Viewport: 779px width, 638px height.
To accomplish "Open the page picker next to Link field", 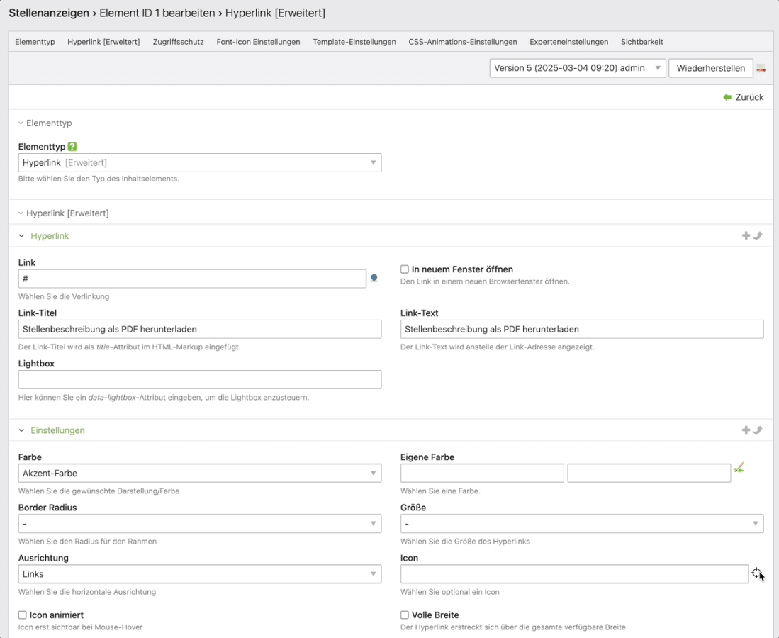I will click(x=374, y=279).
